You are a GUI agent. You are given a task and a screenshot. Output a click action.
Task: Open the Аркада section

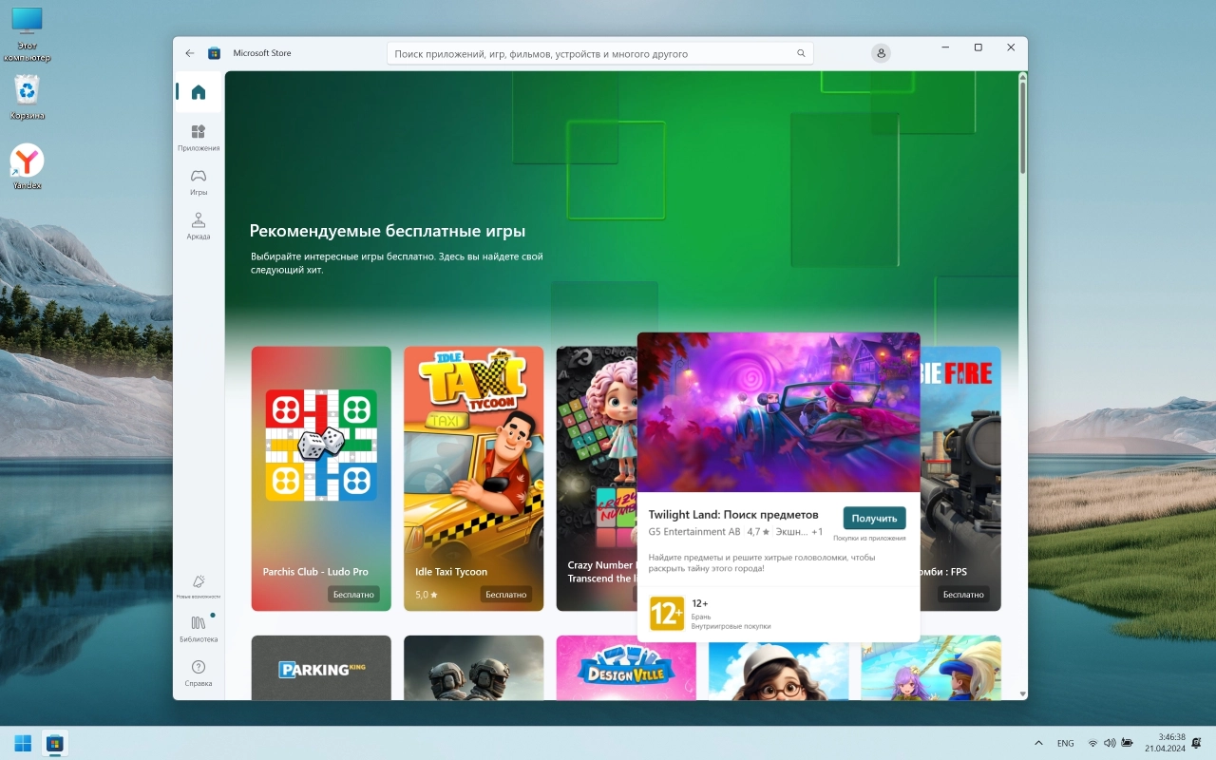coord(198,226)
